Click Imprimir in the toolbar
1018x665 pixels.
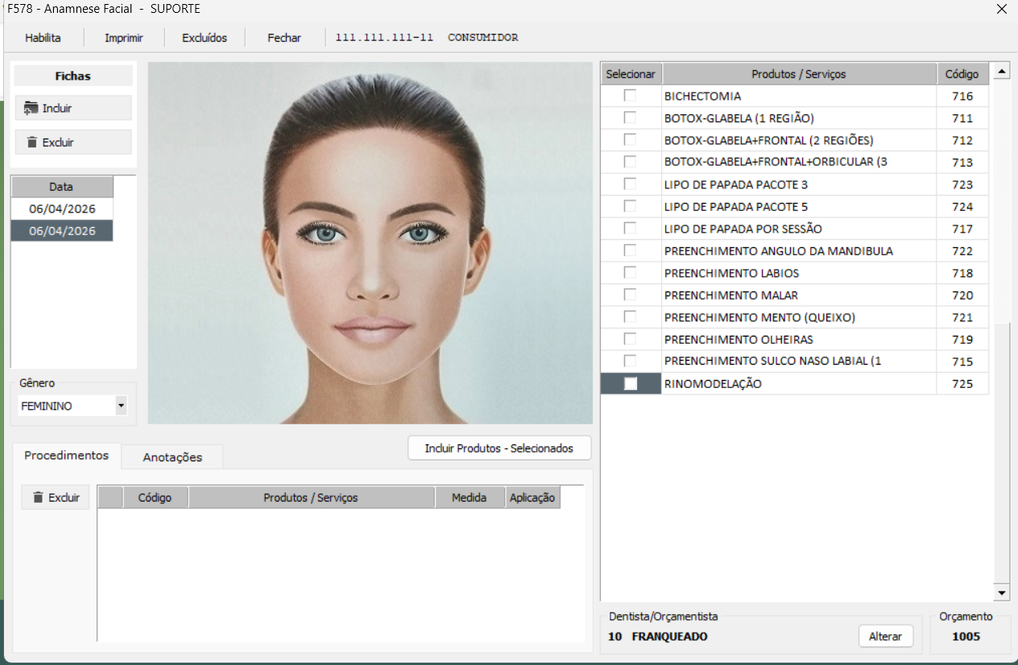[124, 38]
